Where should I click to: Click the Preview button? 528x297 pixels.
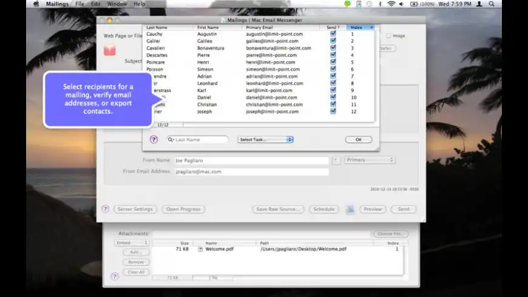click(373, 209)
